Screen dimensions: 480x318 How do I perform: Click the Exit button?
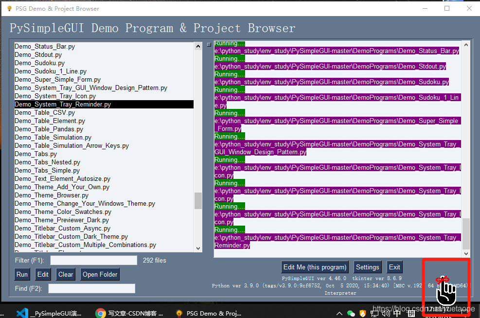click(x=394, y=267)
